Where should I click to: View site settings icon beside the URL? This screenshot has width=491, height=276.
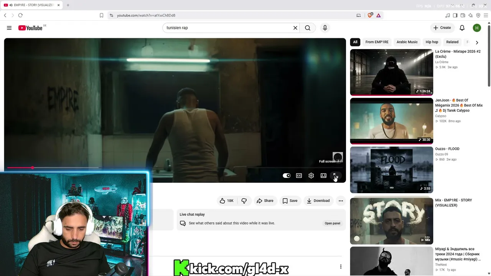[x=111, y=15]
